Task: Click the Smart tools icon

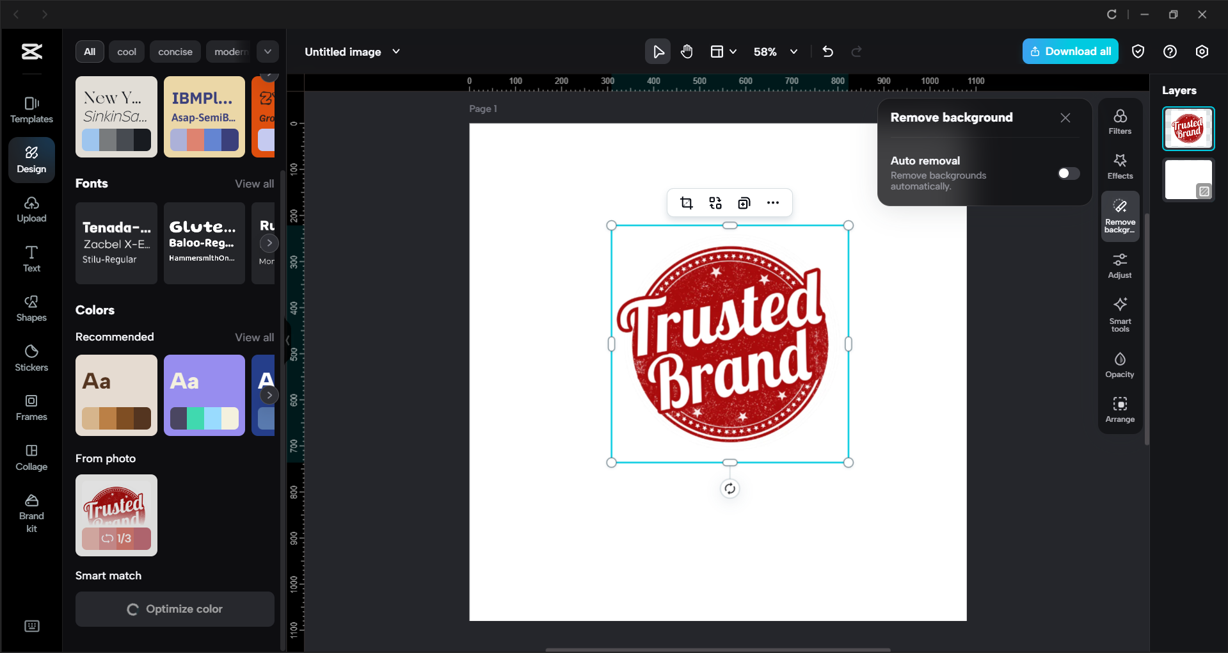Action: pyautogui.click(x=1119, y=313)
